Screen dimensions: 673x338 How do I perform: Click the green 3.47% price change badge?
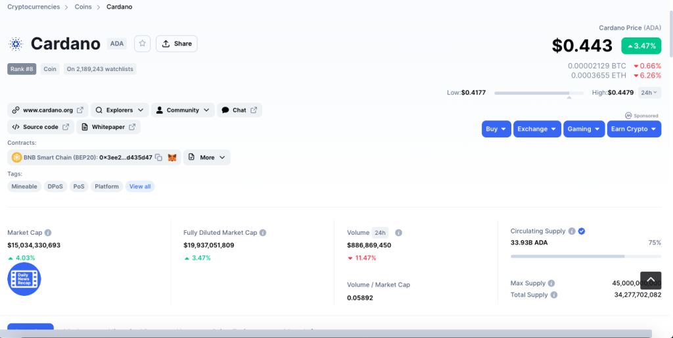(x=641, y=46)
